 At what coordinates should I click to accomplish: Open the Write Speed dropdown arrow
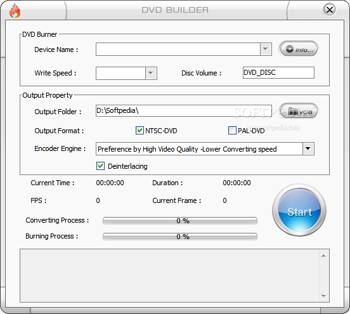[151, 73]
